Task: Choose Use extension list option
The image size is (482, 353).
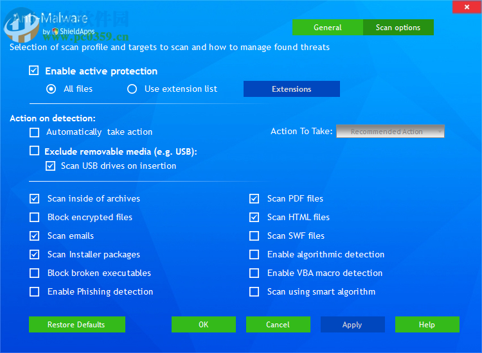Action: [x=132, y=89]
